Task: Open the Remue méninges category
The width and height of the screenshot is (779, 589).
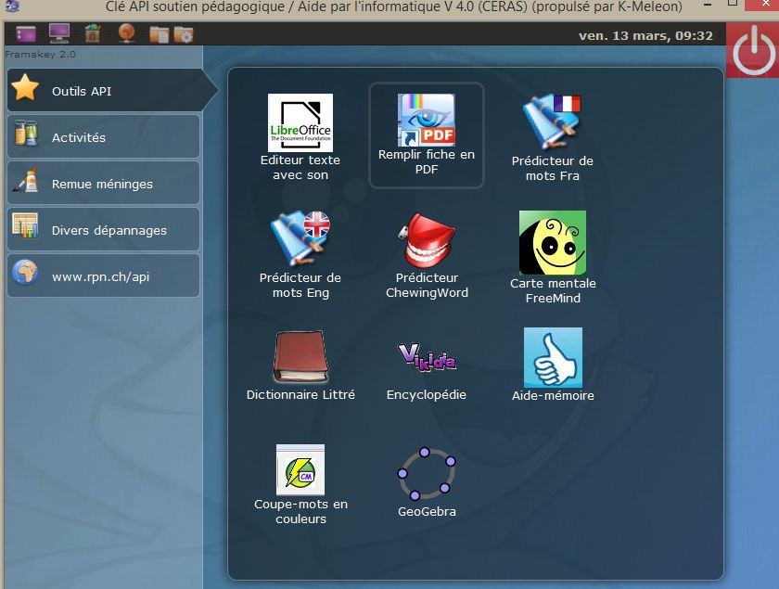Action: point(102,184)
